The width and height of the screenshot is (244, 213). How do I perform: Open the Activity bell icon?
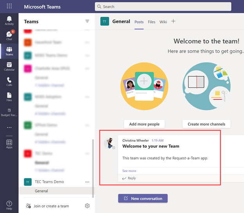click(x=9, y=21)
